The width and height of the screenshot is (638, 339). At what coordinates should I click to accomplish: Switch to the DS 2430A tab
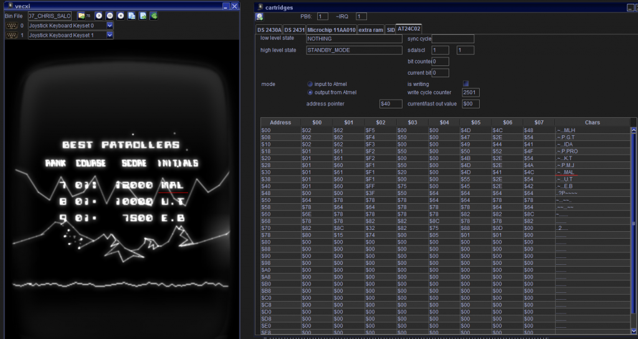pos(269,29)
